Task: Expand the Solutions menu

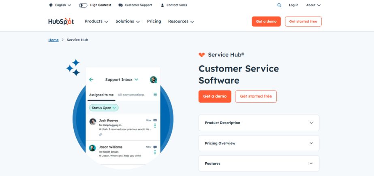Action: [128, 21]
